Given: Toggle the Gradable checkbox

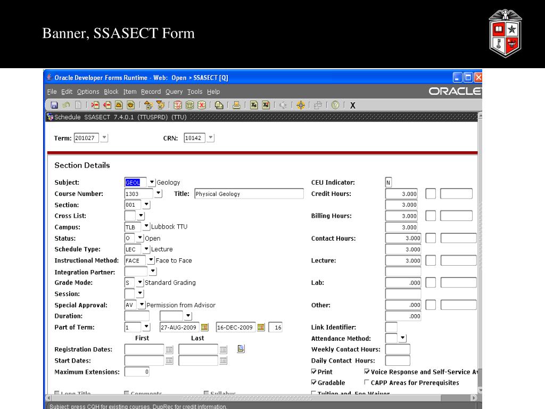Looking at the screenshot, I should (314, 382).
